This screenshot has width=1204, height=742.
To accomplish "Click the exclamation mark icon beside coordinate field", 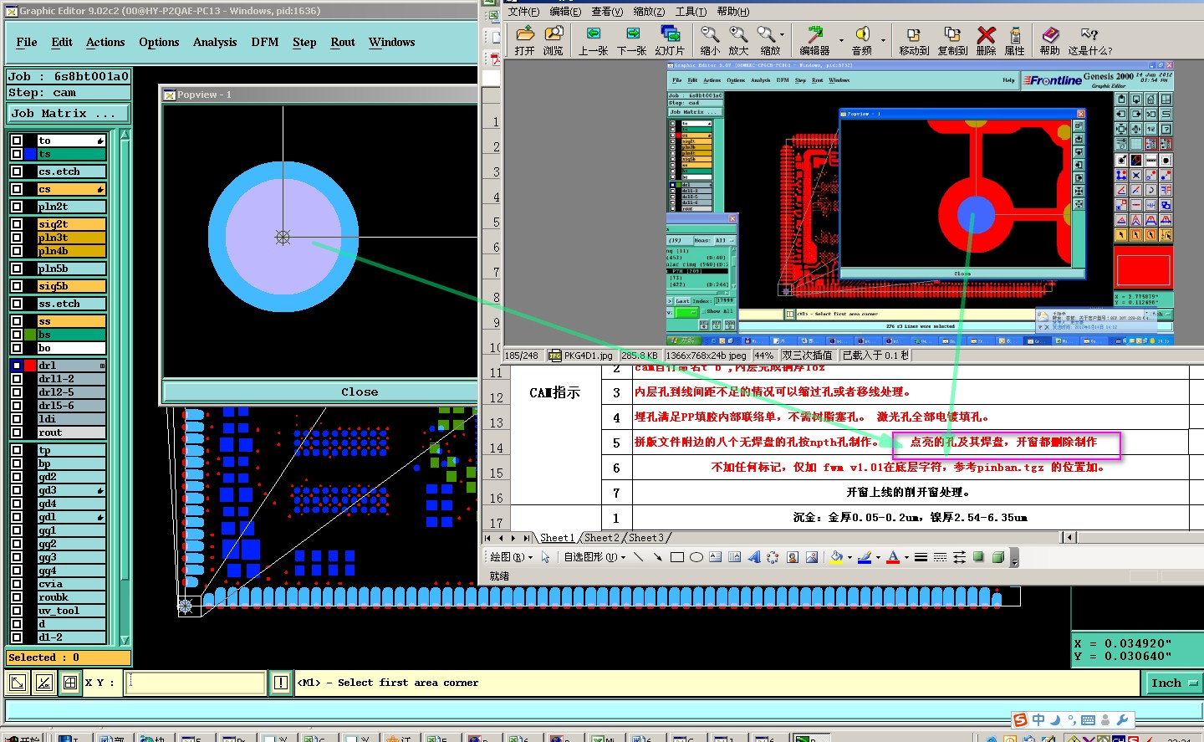I will [281, 683].
